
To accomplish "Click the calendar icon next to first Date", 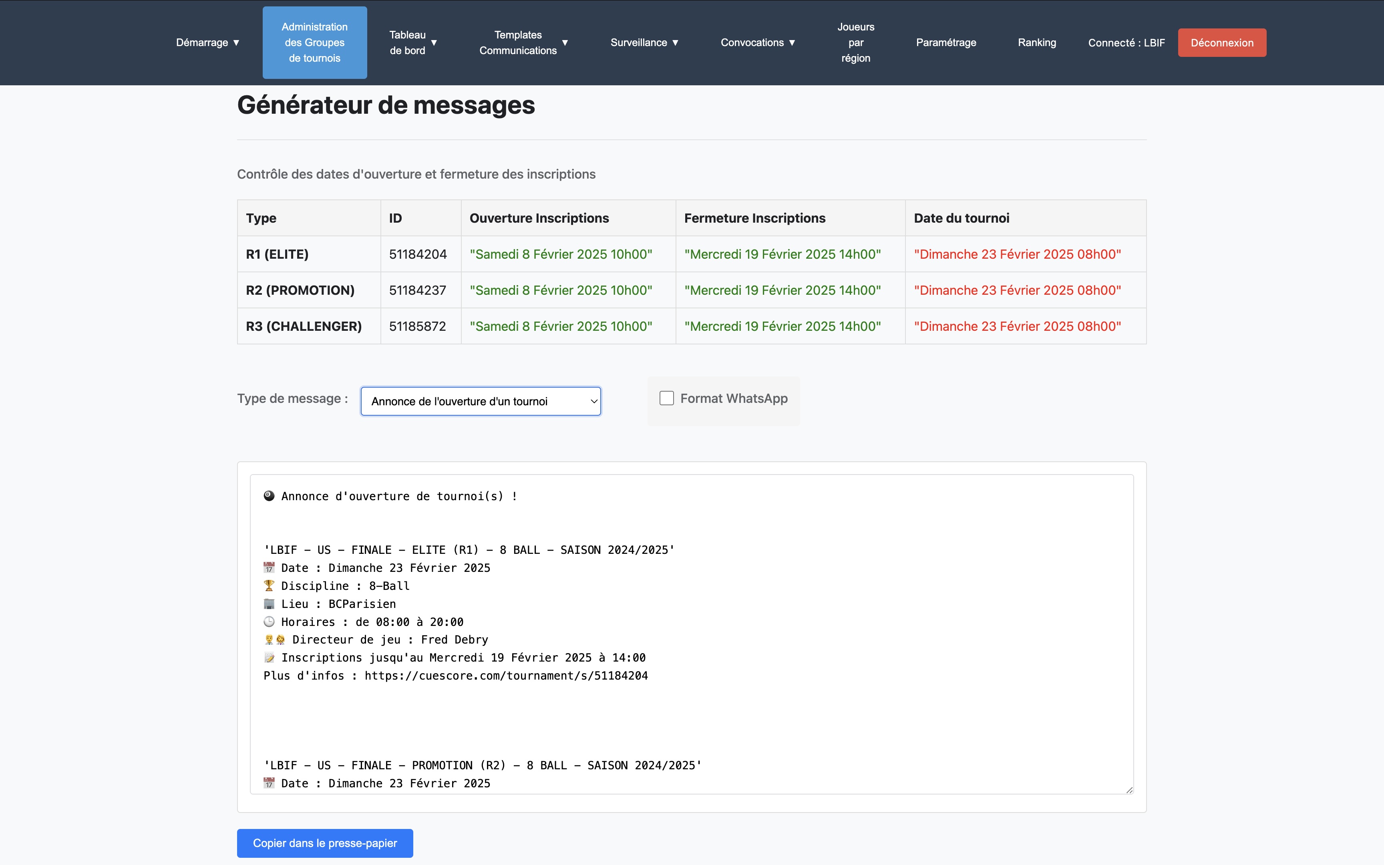I will [269, 567].
